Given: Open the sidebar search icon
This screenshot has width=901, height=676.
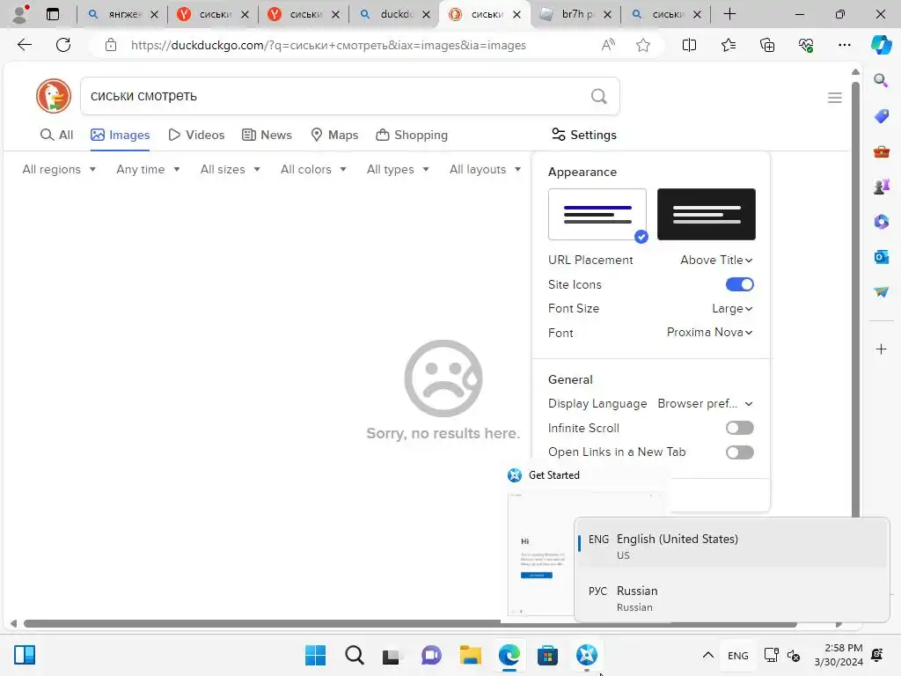Looking at the screenshot, I should click(x=881, y=80).
